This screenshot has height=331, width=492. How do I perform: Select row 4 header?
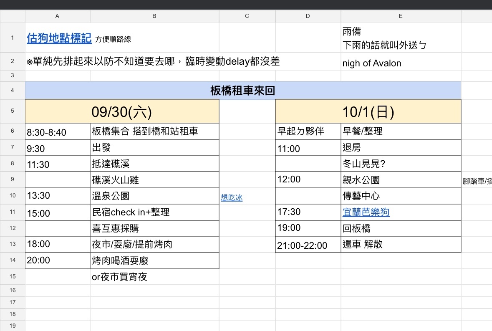tap(13, 91)
